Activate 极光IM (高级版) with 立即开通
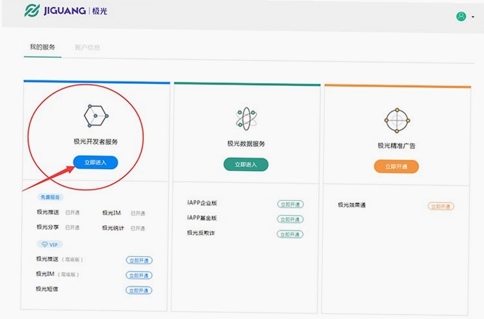Viewport: 484px width, 319px height. click(x=138, y=275)
